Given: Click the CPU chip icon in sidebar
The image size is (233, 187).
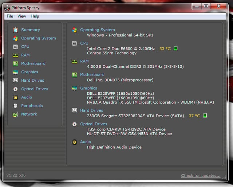Looking at the screenshot, I should click(15, 47).
